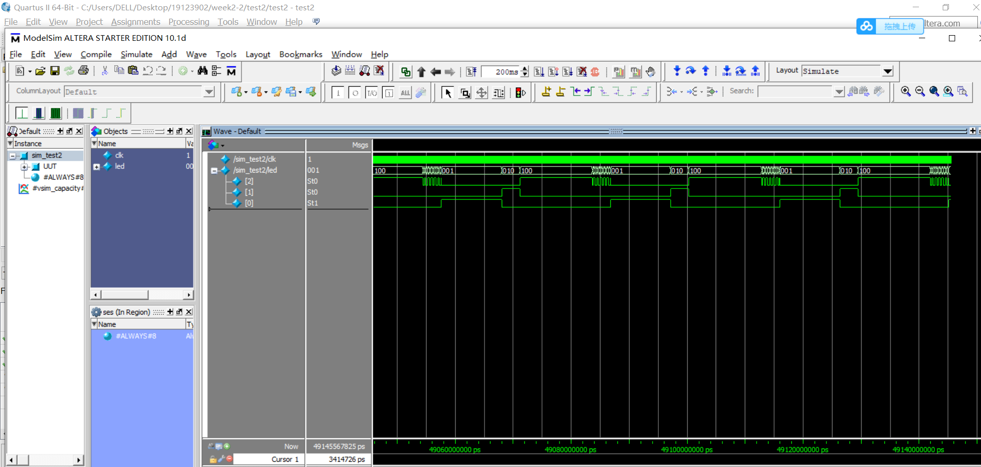981x467 pixels.
Task: Collapse the sim_test2 instance node
Action: [x=12, y=155]
